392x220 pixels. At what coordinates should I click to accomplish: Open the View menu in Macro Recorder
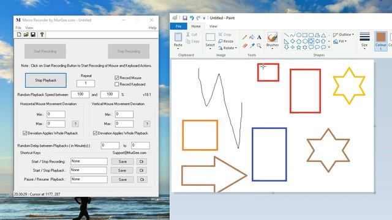click(x=29, y=28)
